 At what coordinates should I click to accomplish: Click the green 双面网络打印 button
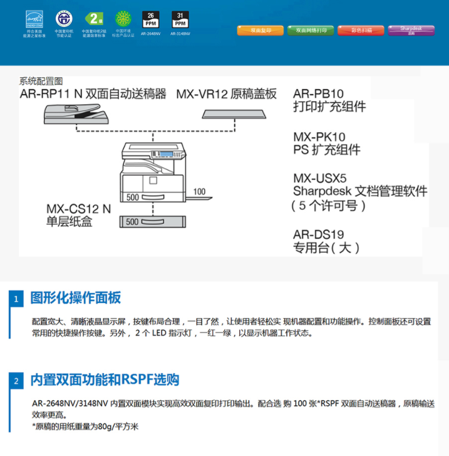[x=311, y=31]
